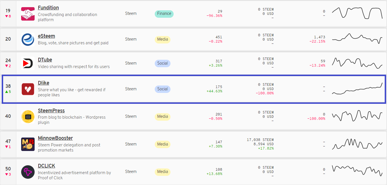Viewport: 387px width, 185px height.
Task: Open the eSteem app link
Action: point(46,36)
